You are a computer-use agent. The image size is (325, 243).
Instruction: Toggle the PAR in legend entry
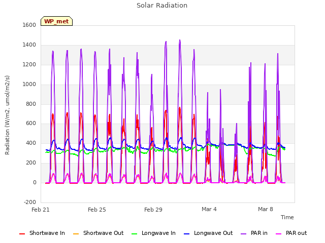pyautogui.click(x=254, y=233)
